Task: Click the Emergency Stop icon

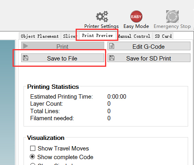Action: (x=172, y=16)
